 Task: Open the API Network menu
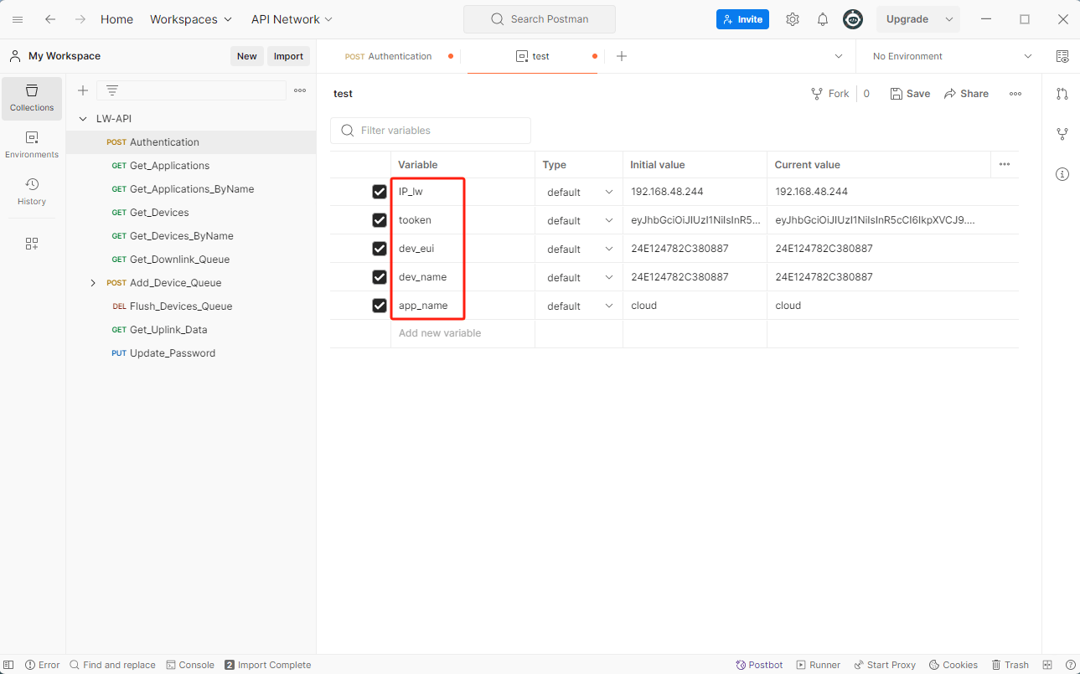pos(292,19)
